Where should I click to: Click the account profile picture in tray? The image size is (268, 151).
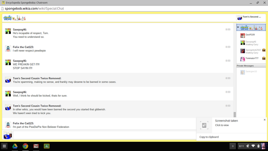click(x=264, y=146)
